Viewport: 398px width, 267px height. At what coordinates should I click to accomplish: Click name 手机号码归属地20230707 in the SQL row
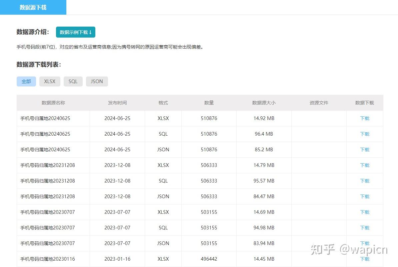point(48,228)
